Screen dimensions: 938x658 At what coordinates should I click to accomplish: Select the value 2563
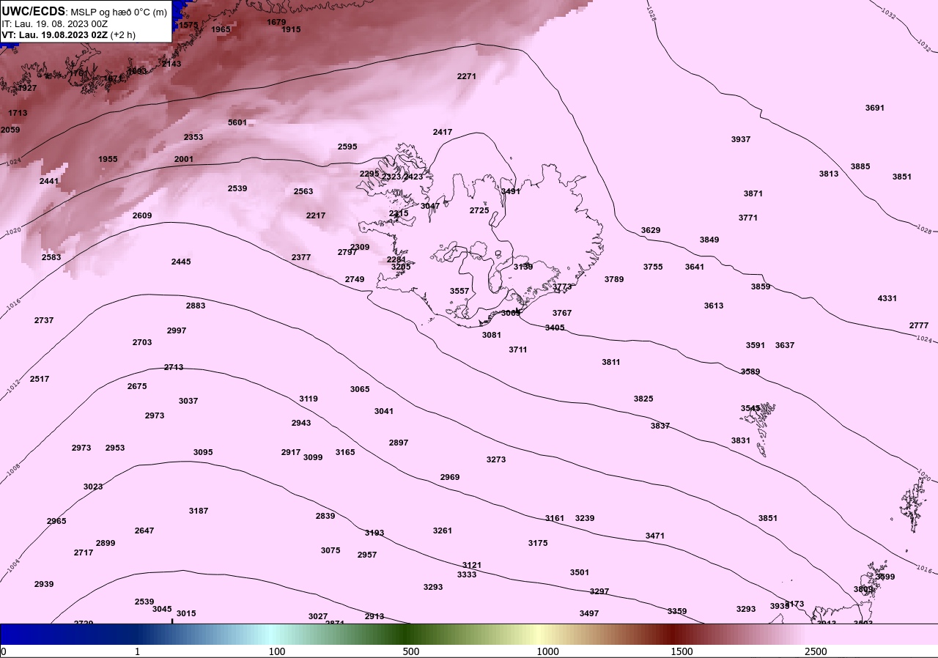click(x=303, y=191)
